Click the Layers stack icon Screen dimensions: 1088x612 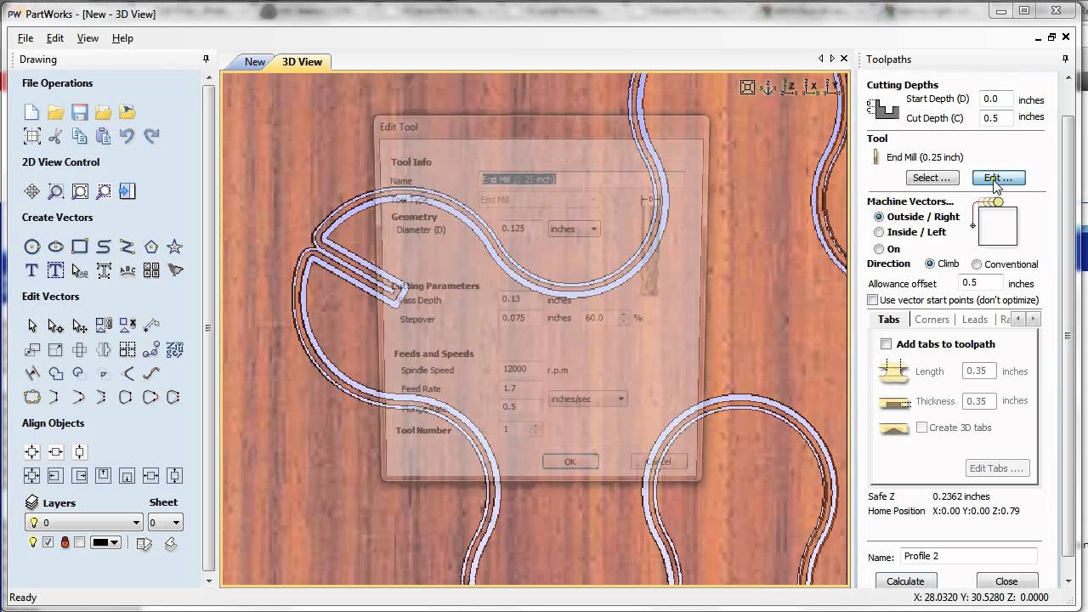[31, 502]
